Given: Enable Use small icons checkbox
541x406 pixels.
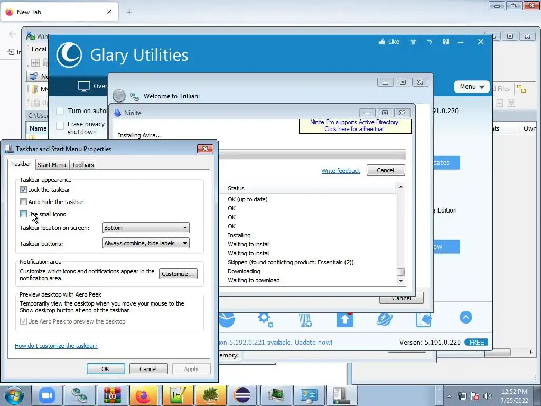Looking at the screenshot, I should tap(23, 214).
